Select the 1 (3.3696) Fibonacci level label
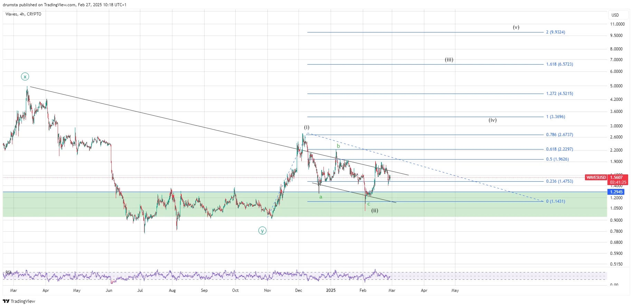The height and width of the screenshot is (307, 633). point(555,117)
